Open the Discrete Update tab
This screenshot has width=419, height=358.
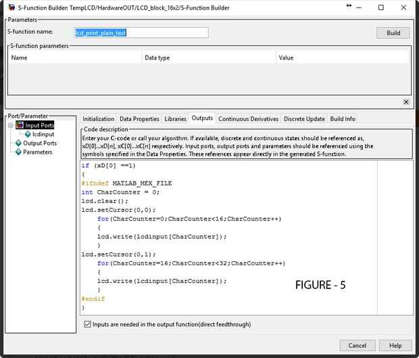pyautogui.click(x=304, y=119)
